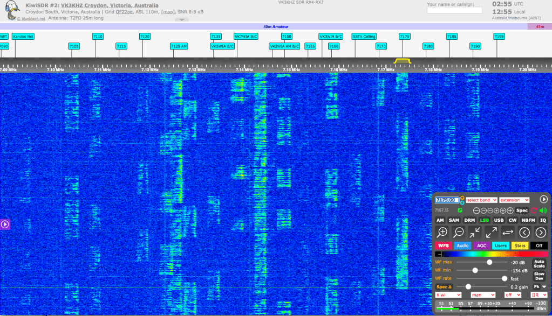The height and width of the screenshot is (316, 552).
Task: Switch to the Audio tab
Action: tap(462, 245)
